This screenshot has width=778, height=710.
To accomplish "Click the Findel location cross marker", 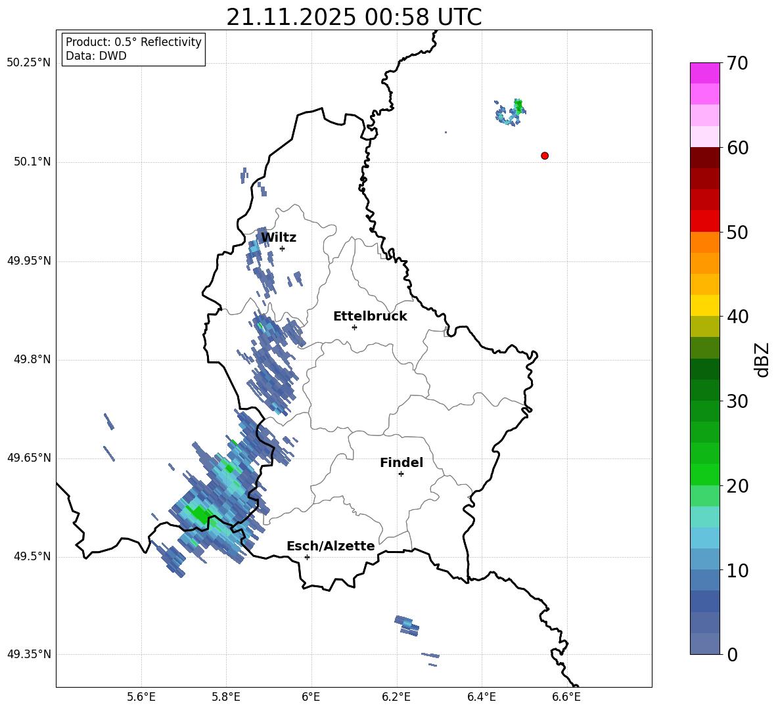I will 401,474.
